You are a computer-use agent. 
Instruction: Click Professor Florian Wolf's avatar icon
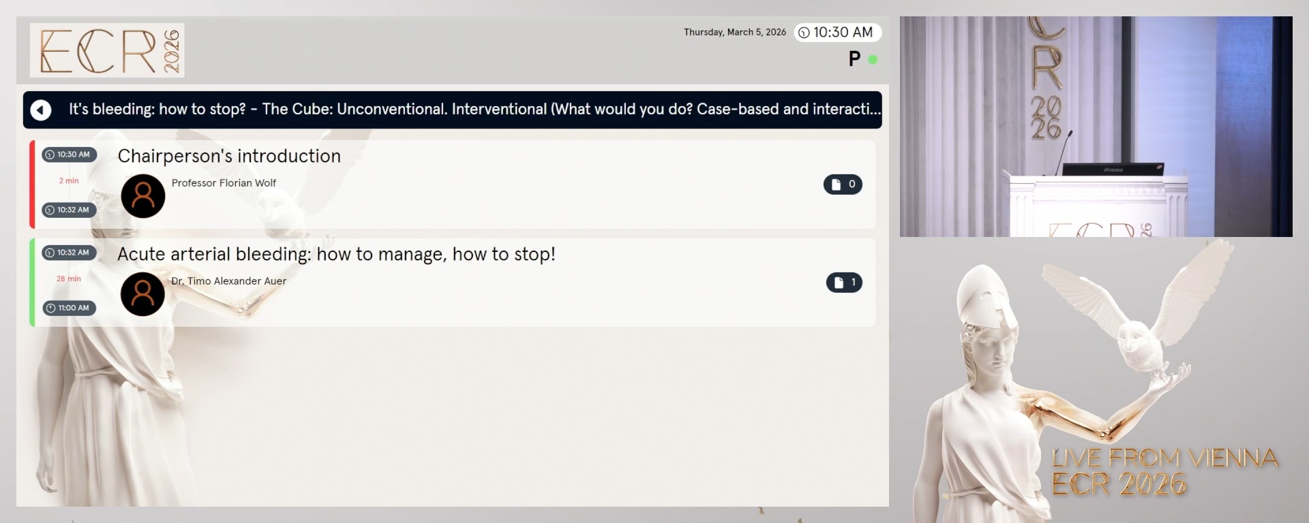pos(142,196)
